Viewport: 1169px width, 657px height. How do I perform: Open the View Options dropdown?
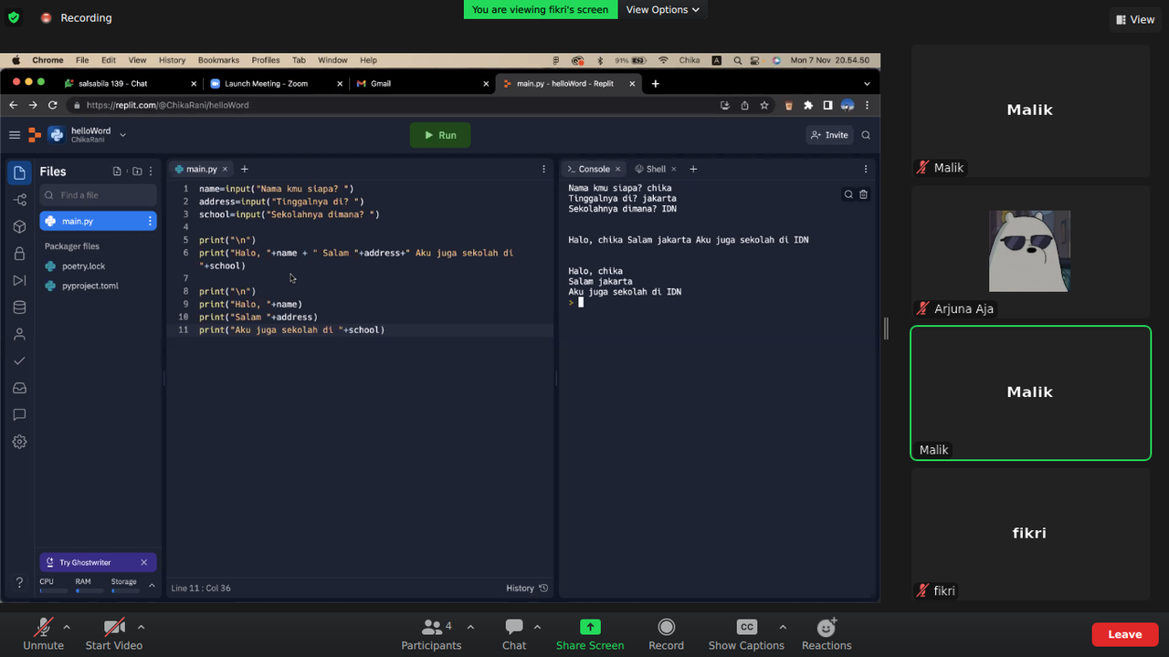pos(663,9)
